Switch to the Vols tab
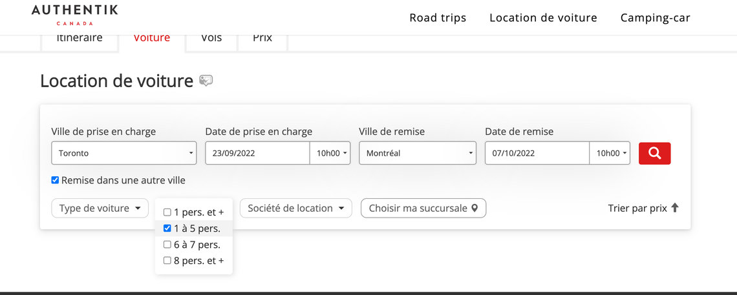This screenshot has width=737, height=295. [211, 38]
